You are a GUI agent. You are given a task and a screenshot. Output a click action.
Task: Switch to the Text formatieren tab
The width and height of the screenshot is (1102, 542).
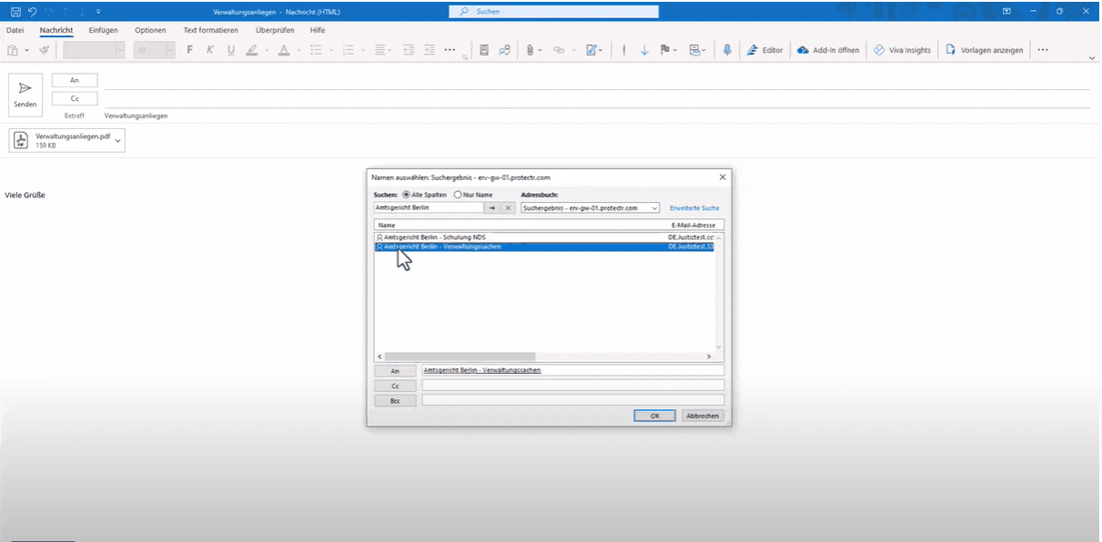[210, 30]
